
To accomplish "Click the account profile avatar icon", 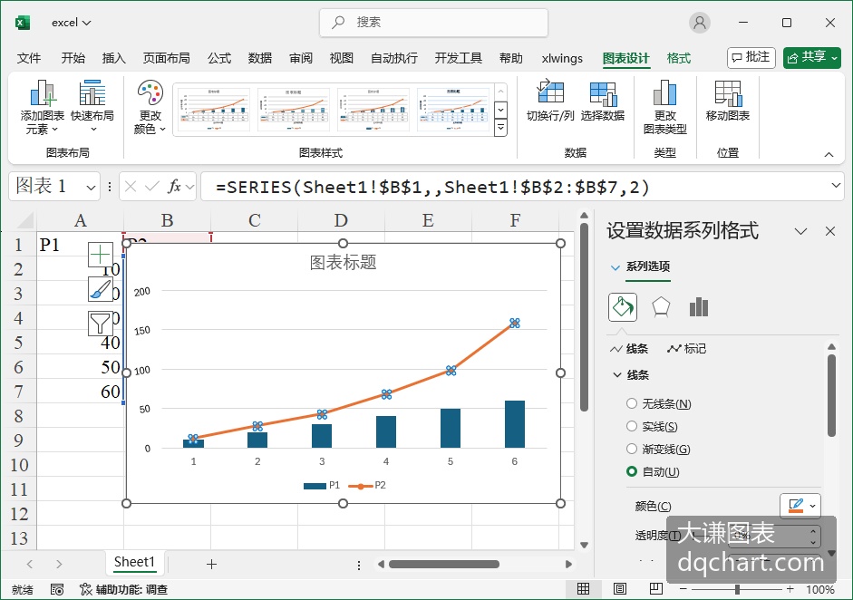I will 700,23.
